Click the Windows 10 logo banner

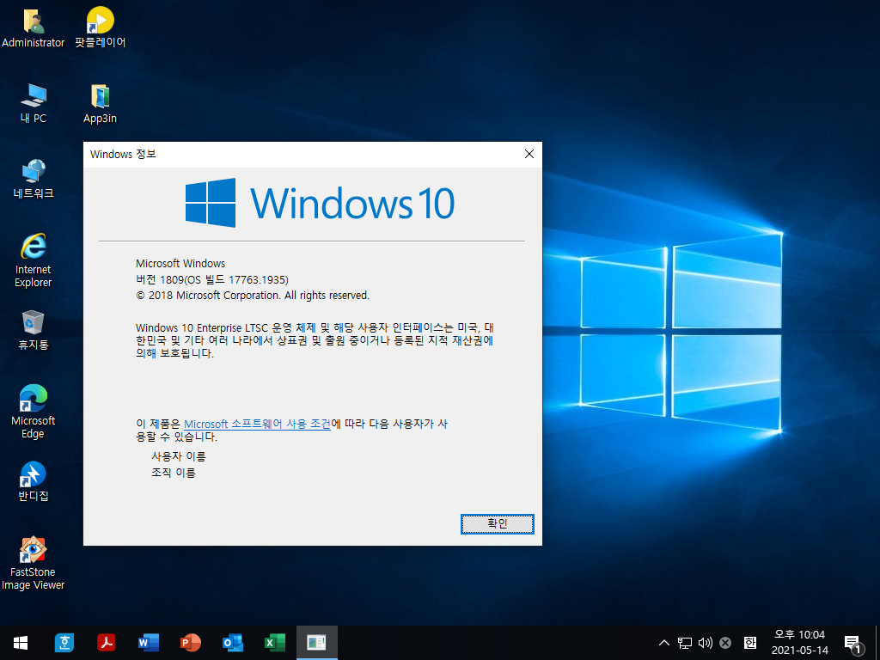[x=320, y=203]
